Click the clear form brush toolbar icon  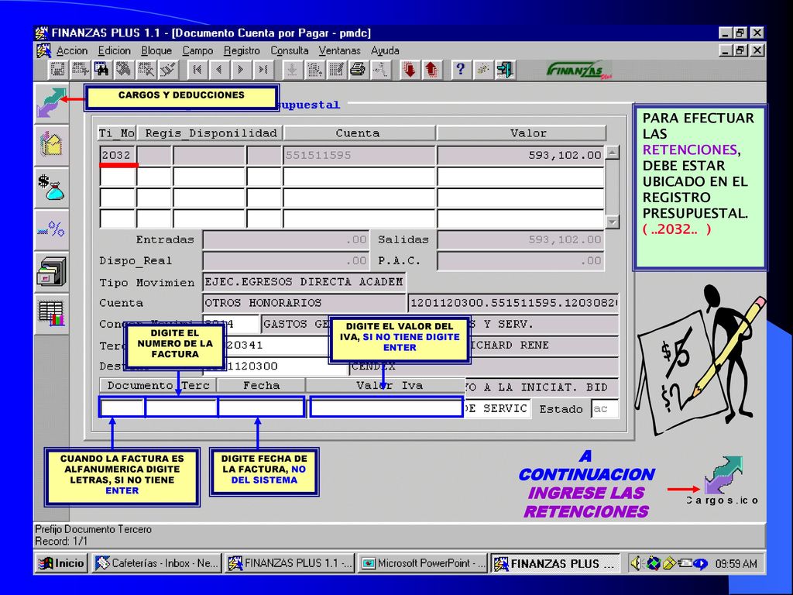168,69
